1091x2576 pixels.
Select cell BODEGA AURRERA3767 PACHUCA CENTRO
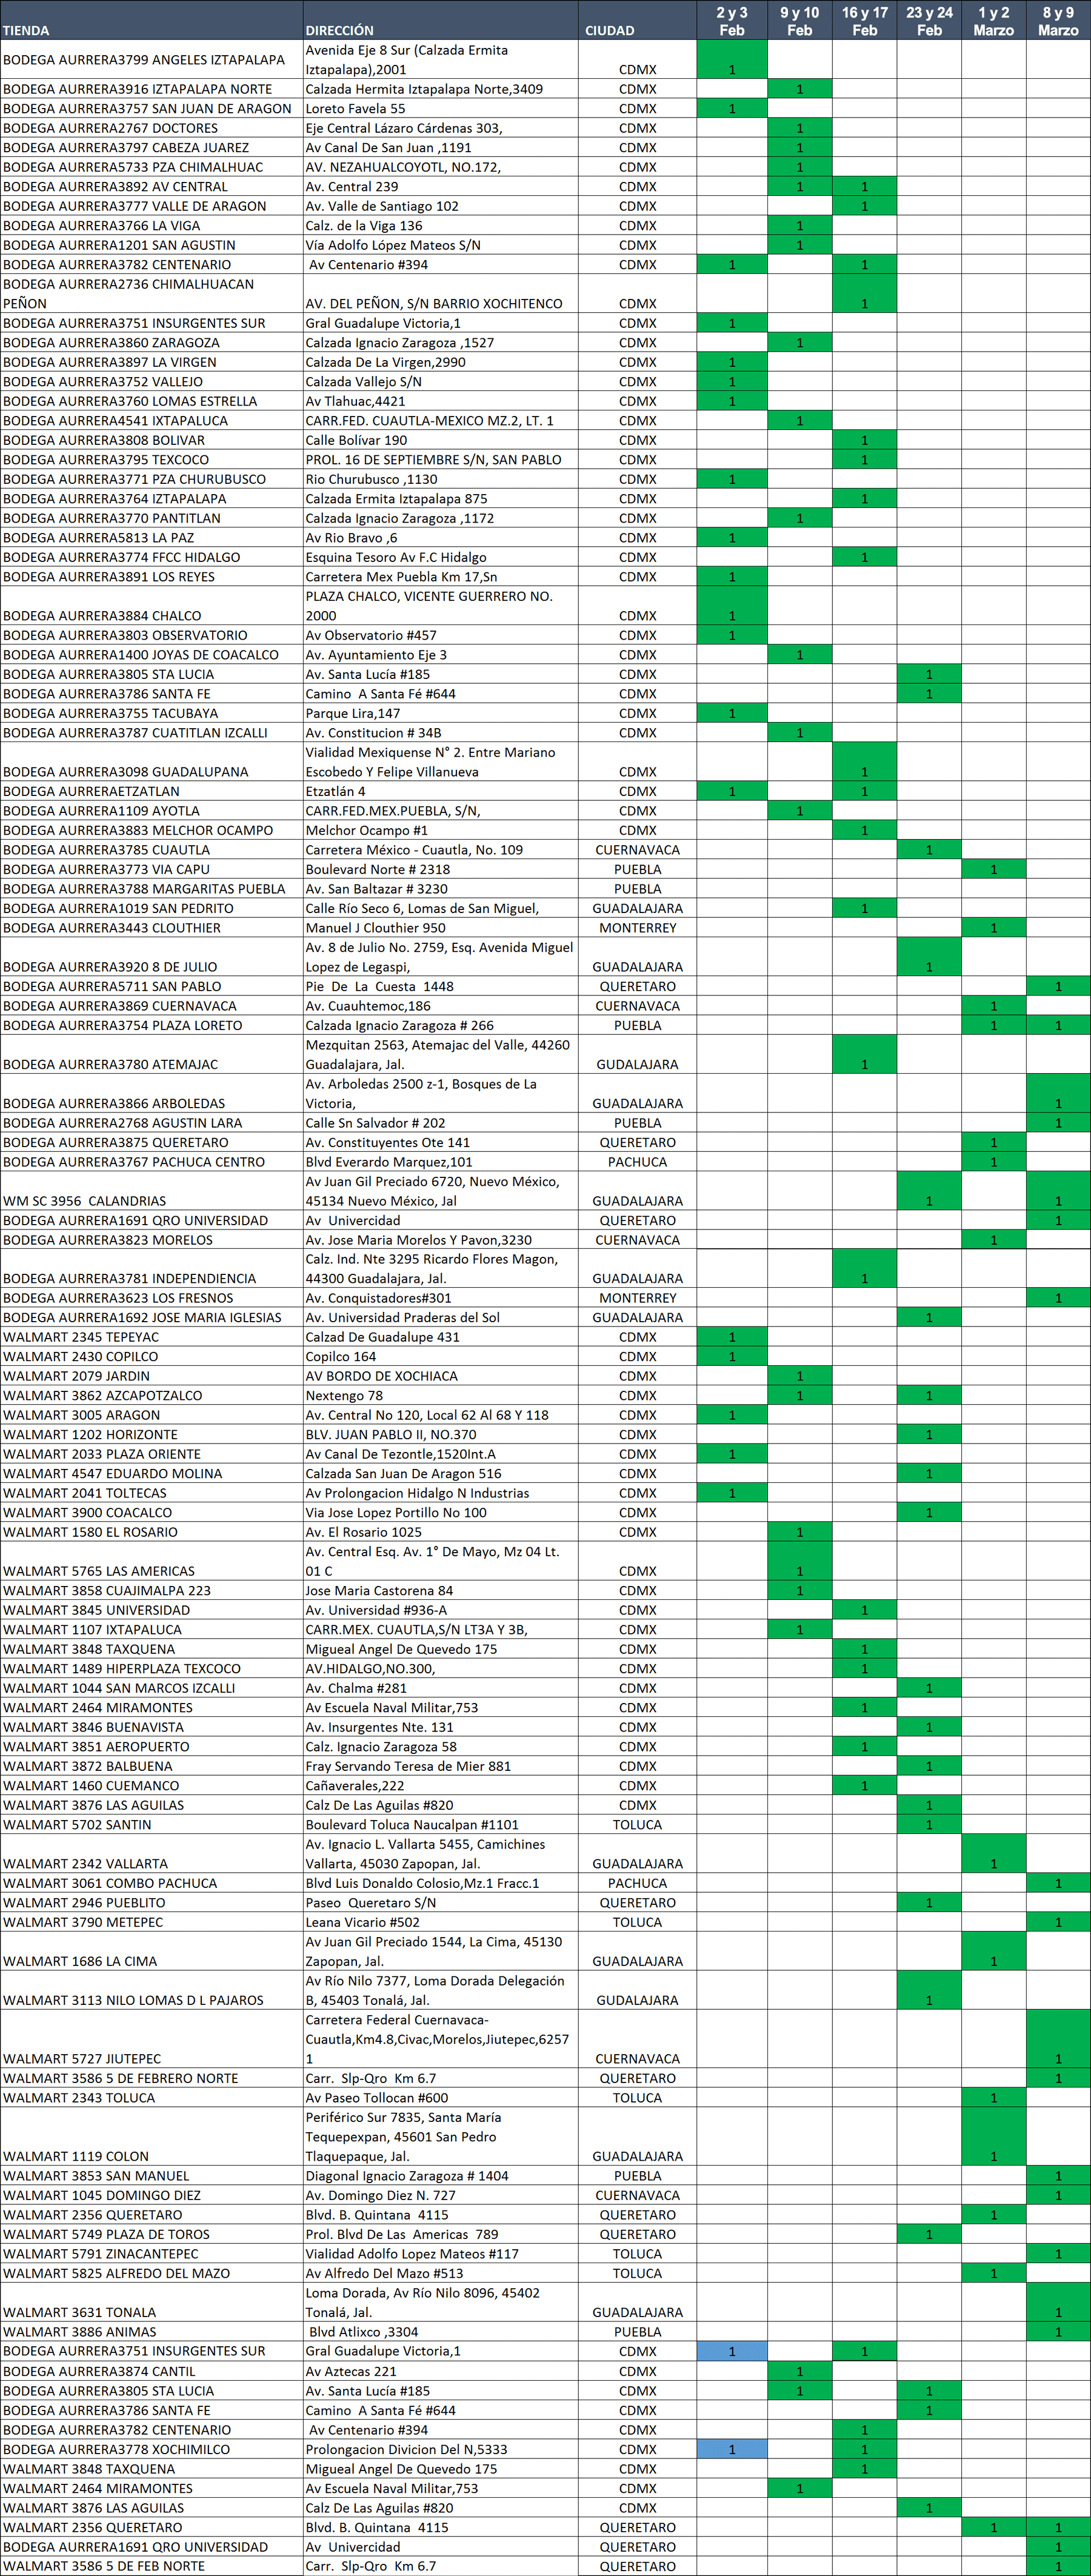coord(151,1162)
